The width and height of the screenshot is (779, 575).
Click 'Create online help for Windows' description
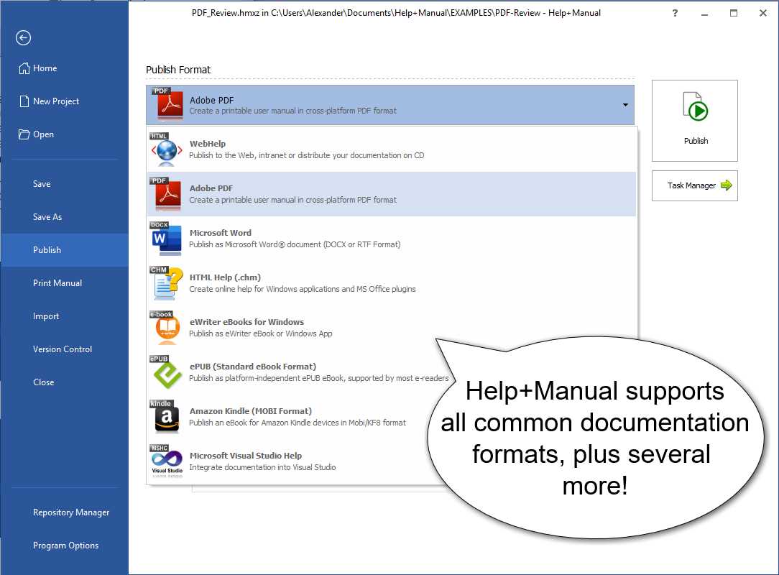tap(302, 289)
